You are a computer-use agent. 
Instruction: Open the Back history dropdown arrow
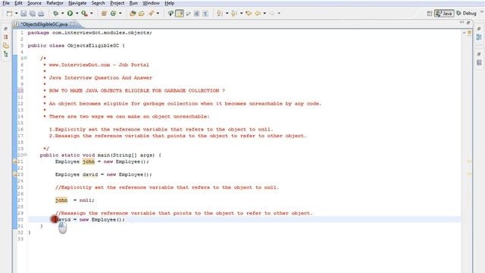[x=264, y=14]
